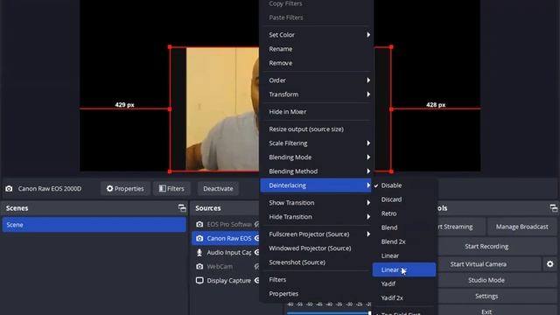Open Properties gear button in source toolbar

tap(125, 189)
